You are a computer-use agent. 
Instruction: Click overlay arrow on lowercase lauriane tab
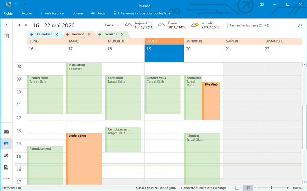tap(67, 34)
